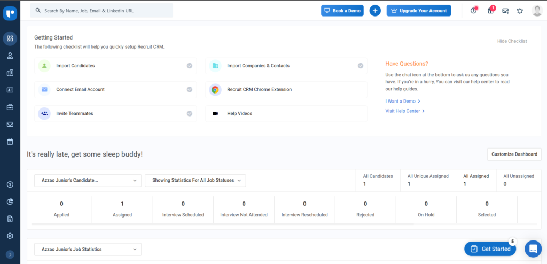Open the Jobs briefcase sidebar icon
Screen dimensions: 547x264
(10, 107)
